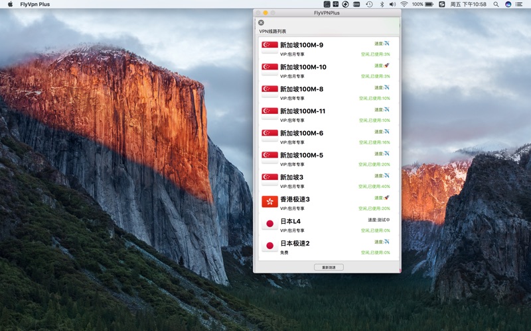This screenshot has height=331, width=531.
Task: Connect to 新加坡100M-6 server
Action: (x=329, y=137)
